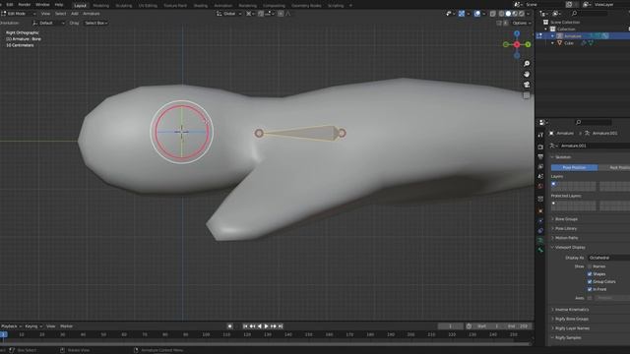Toggle the first protected layer dot
This screenshot has width=630, height=354.
coord(553,204)
